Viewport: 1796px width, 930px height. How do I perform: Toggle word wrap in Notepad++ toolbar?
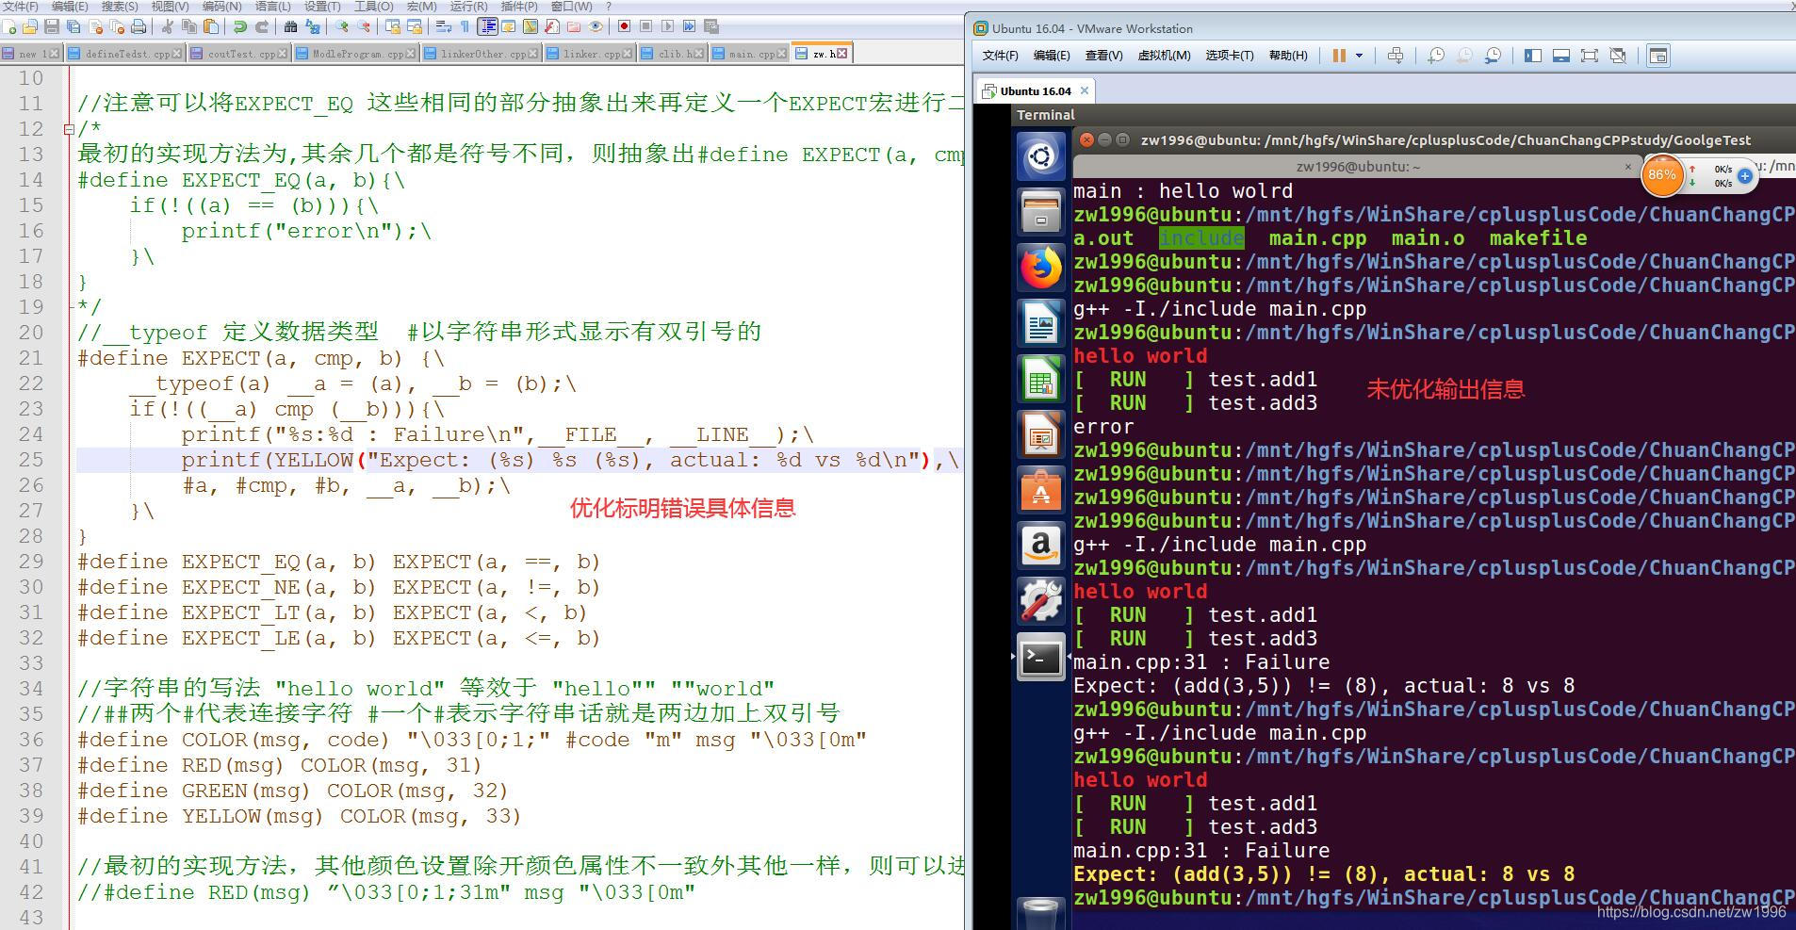(444, 26)
